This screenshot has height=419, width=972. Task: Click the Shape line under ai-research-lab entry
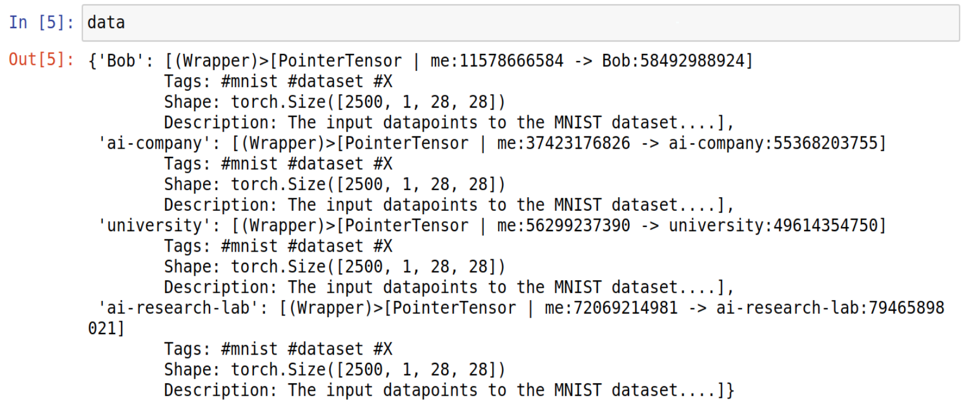coord(335,370)
